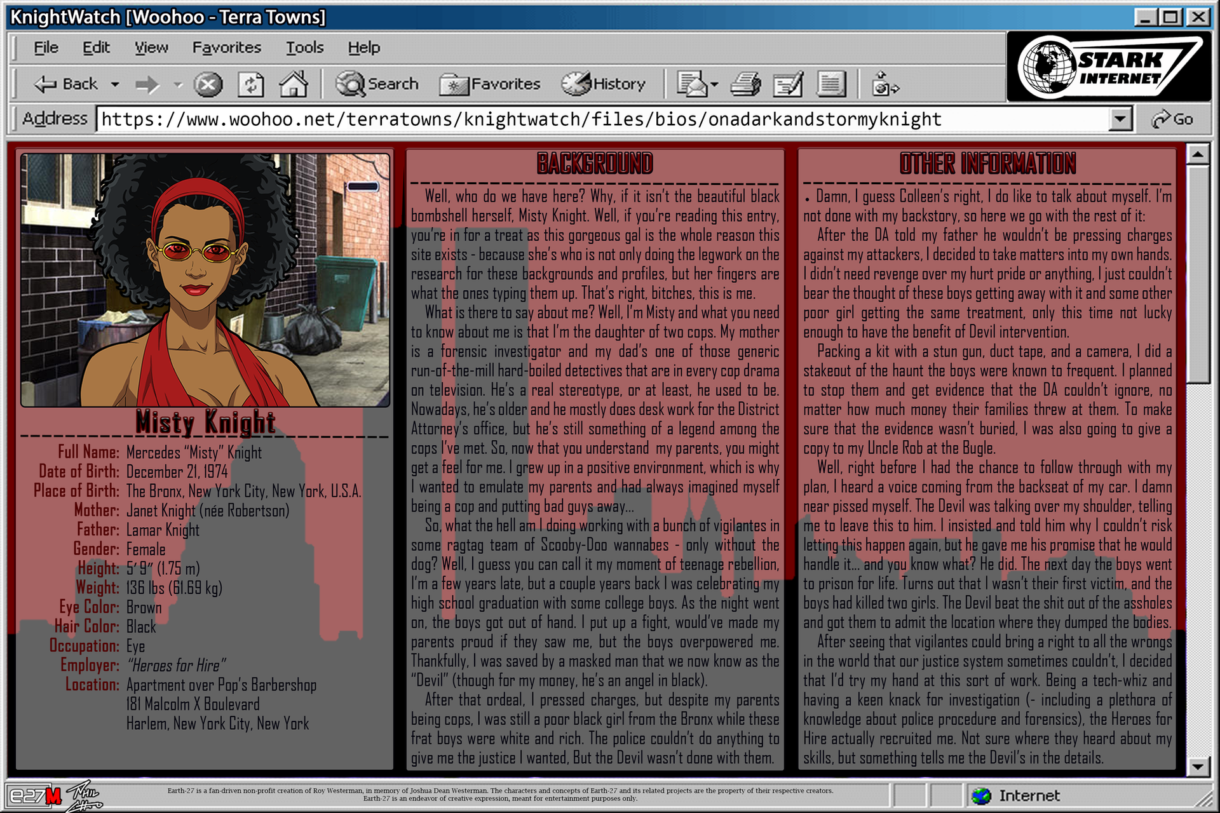Open the Favorites toolbar button

[x=489, y=84]
